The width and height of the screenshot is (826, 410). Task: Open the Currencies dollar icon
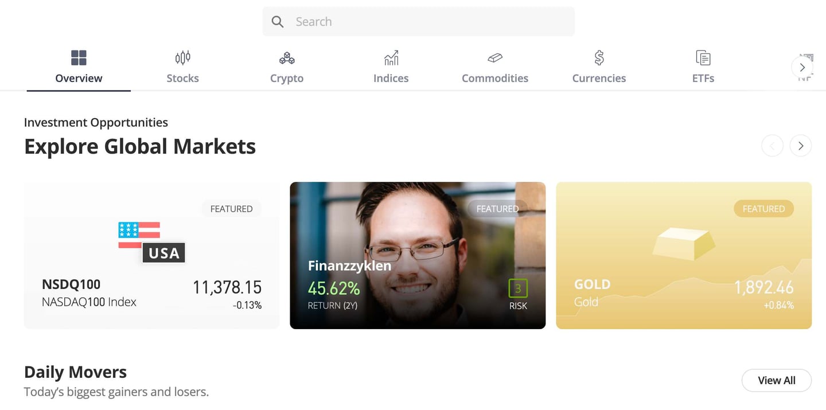pos(599,57)
